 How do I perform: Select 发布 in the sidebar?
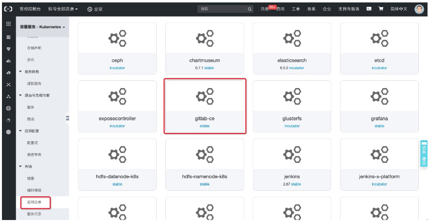point(31,60)
